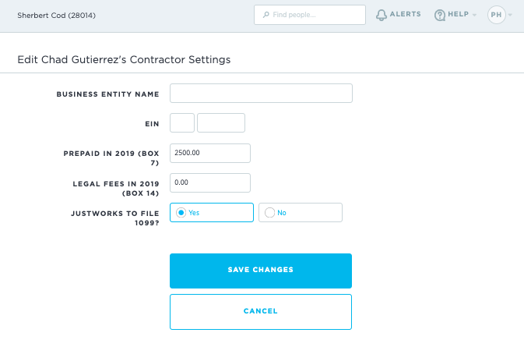Click the Find people search box

tap(310, 15)
